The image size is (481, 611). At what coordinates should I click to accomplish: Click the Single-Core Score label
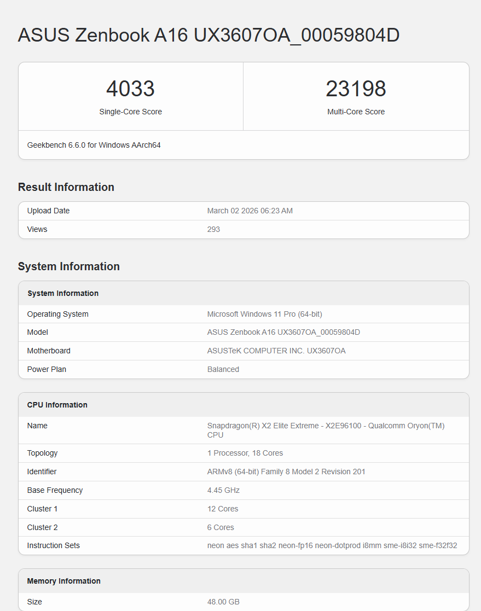tap(130, 112)
